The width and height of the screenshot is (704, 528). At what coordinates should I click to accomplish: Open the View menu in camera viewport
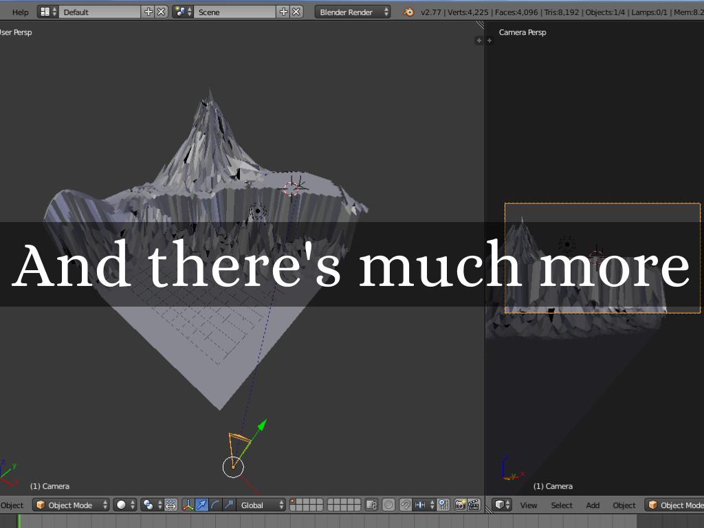[528, 505]
